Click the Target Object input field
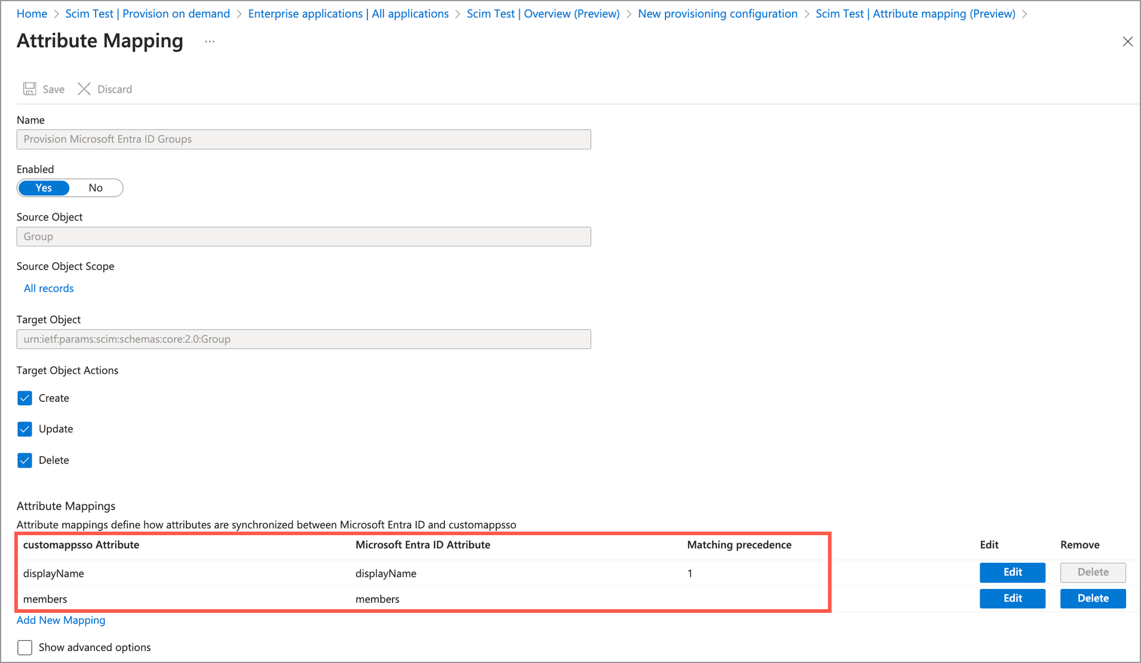The image size is (1141, 663). [303, 339]
